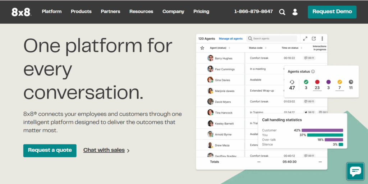Open the Company menu
368x184 pixels.
pyautogui.click(x=173, y=11)
